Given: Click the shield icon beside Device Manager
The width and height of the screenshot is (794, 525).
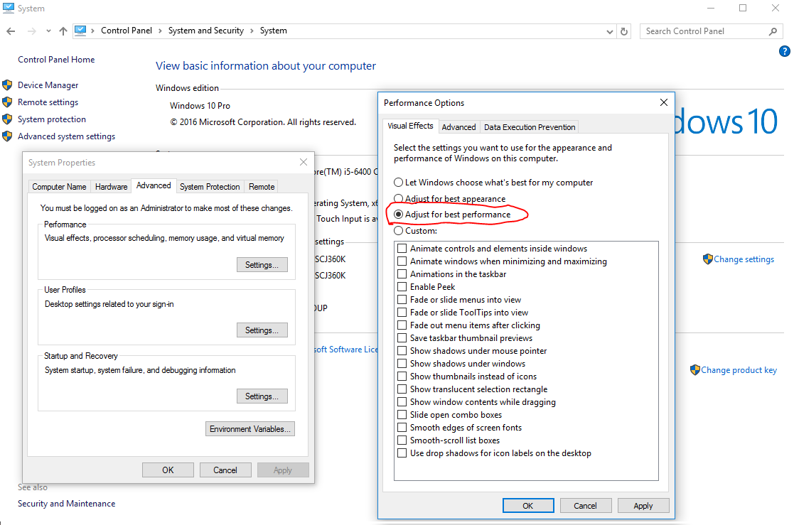Looking at the screenshot, I should (x=7, y=85).
